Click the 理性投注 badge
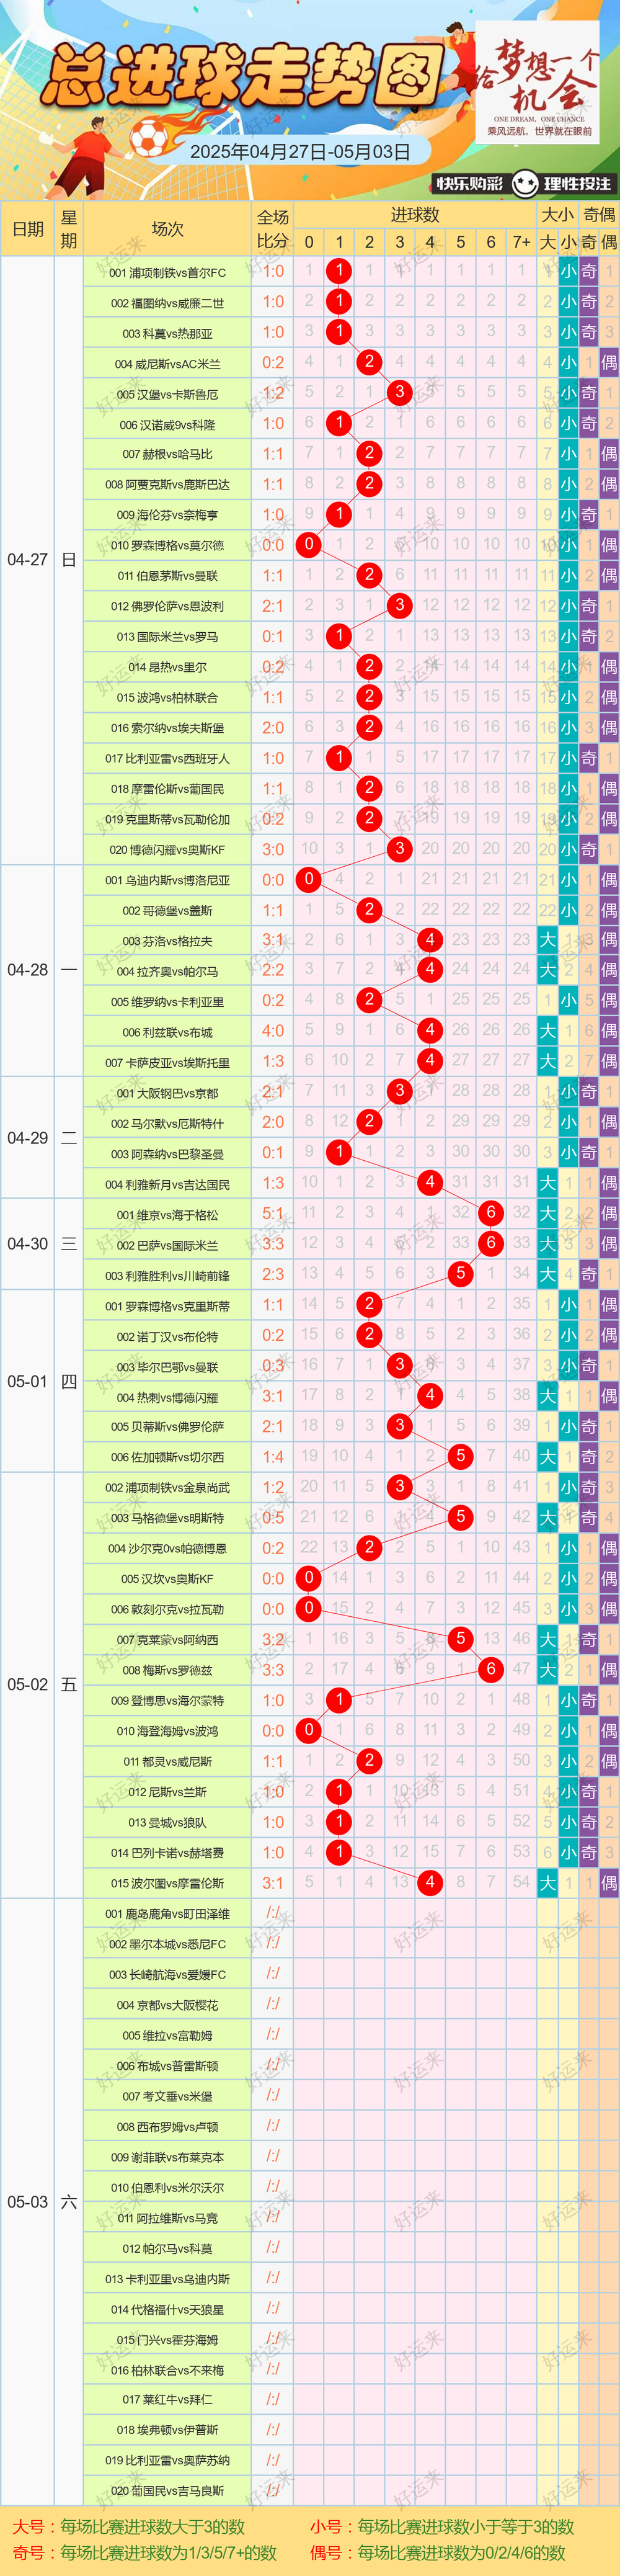This screenshot has height=2576, width=620. point(577,184)
